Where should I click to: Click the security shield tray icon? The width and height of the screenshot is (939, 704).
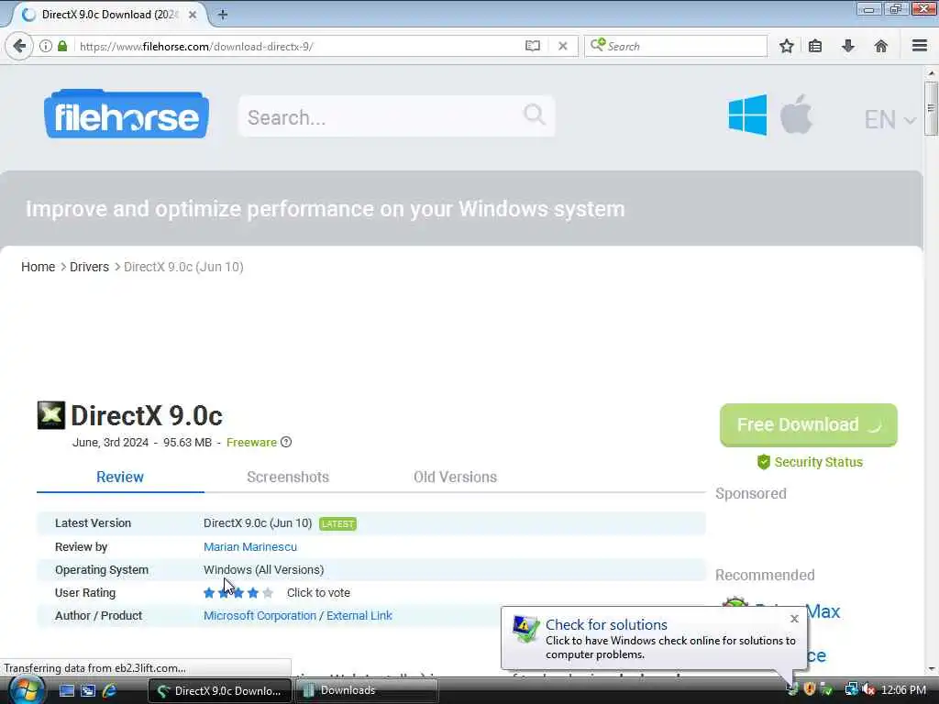810,689
